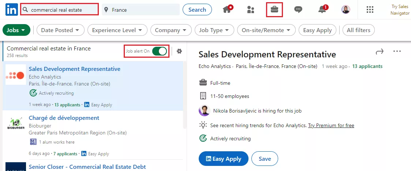
Task: Click the Echo Analytics company logo
Action: (x=16, y=75)
